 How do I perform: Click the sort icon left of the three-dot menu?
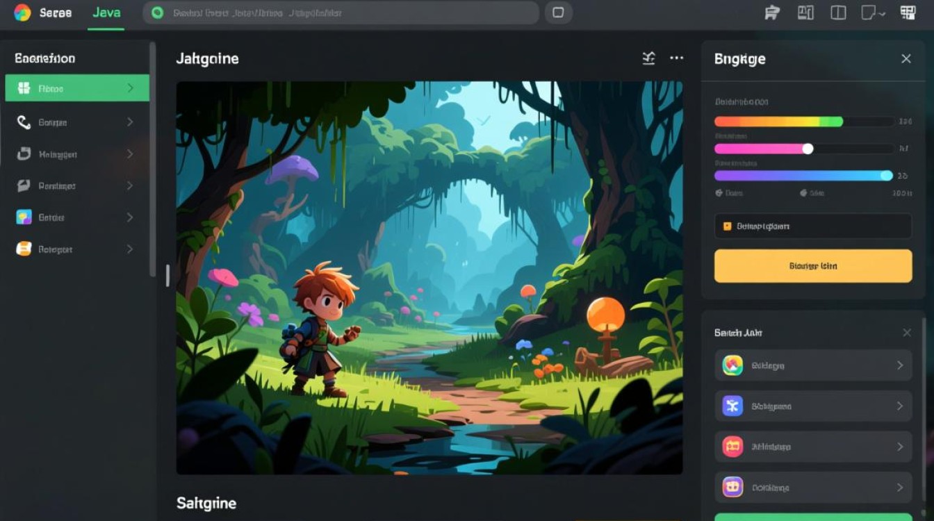point(648,58)
